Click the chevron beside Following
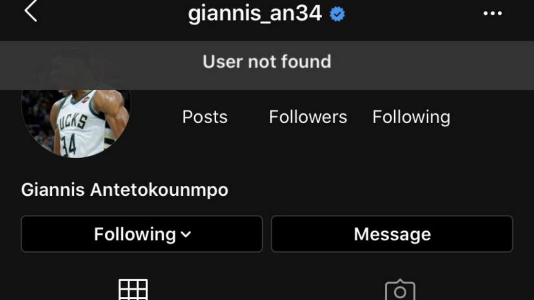 click(186, 234)
